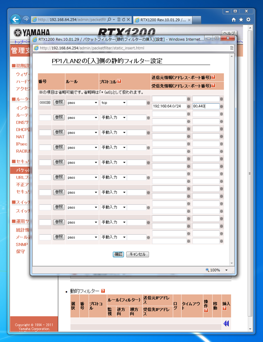Open zoom level 100% dropdown arrow
Image resolution: width=263 pixels, height=342 pixels.
point(227,270)
